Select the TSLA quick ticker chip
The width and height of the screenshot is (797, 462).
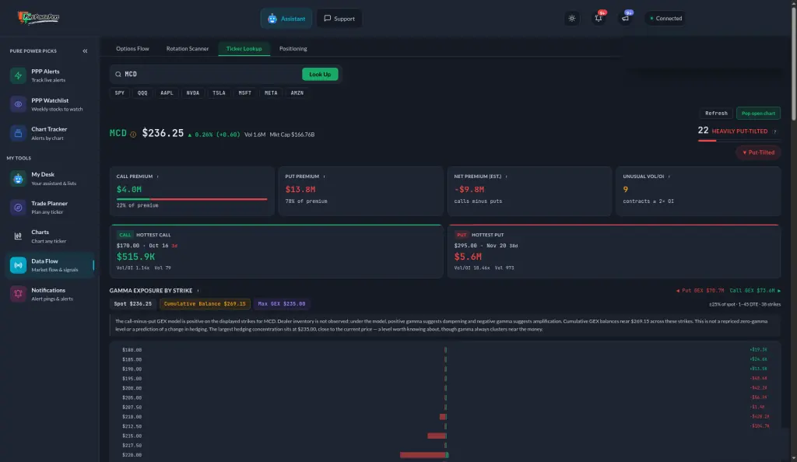coord(219,93)
